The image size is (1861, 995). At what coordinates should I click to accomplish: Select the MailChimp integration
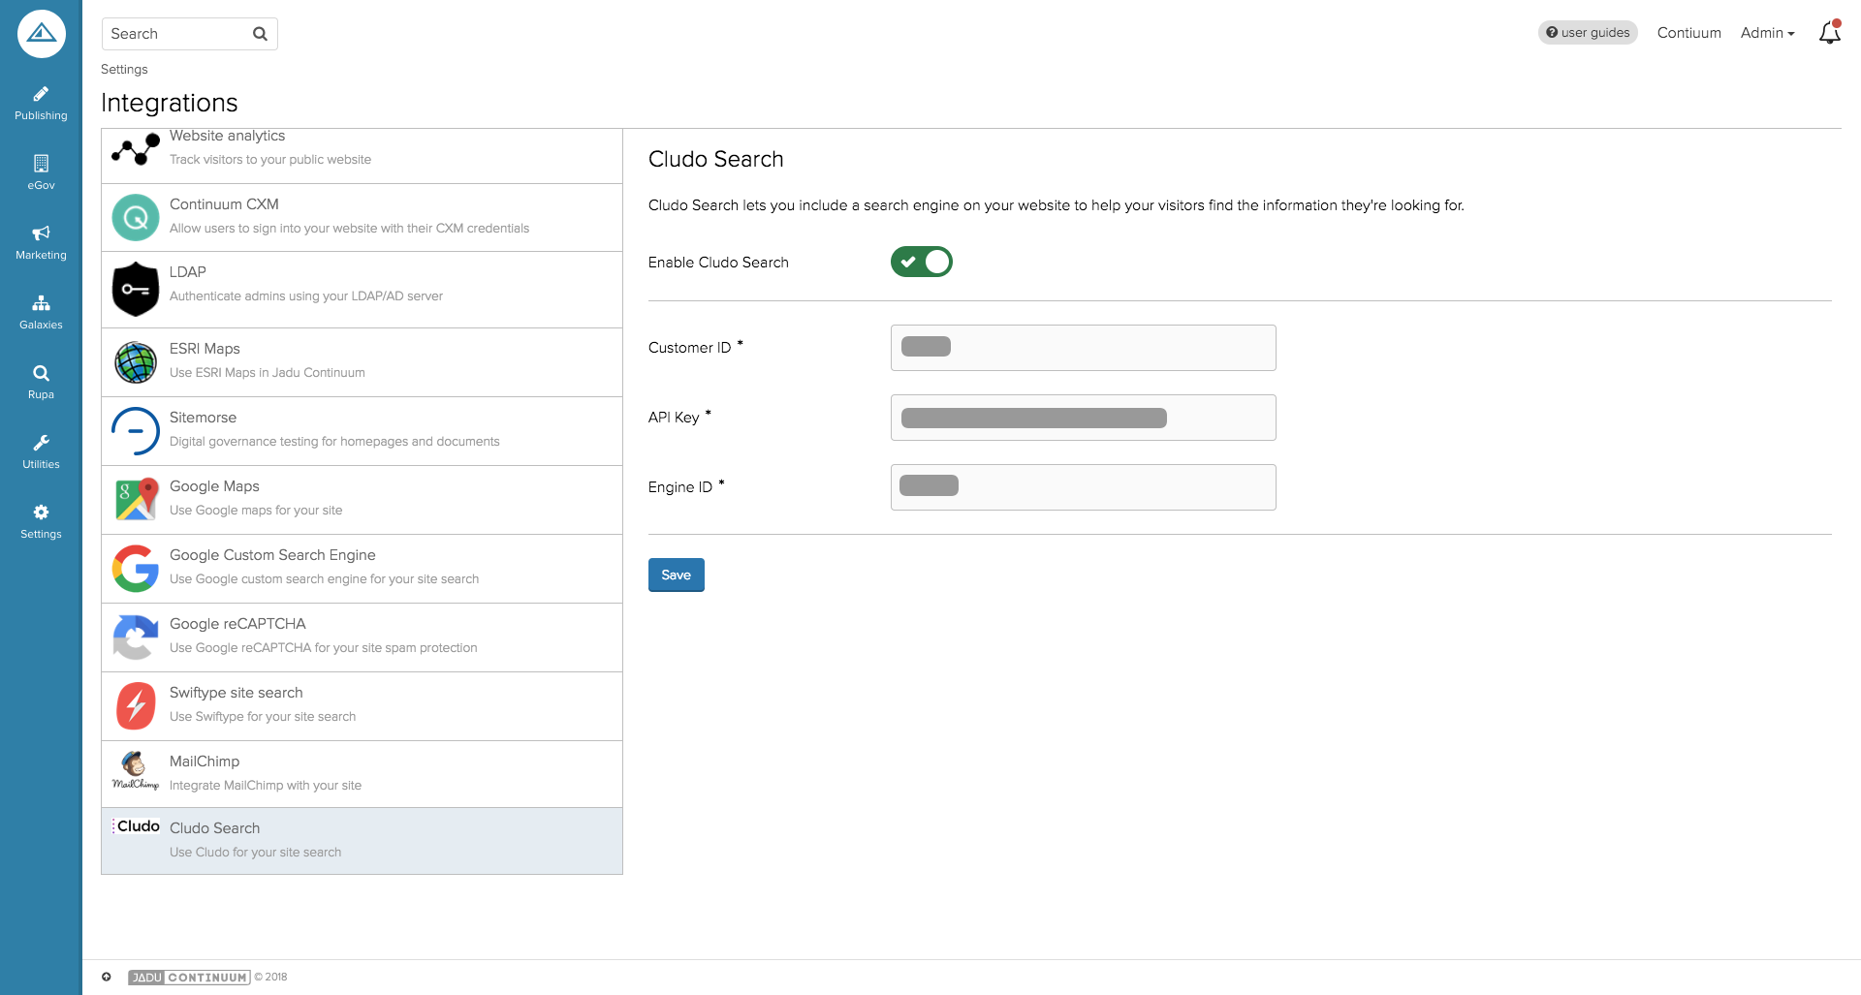click(x=362, y=774)
